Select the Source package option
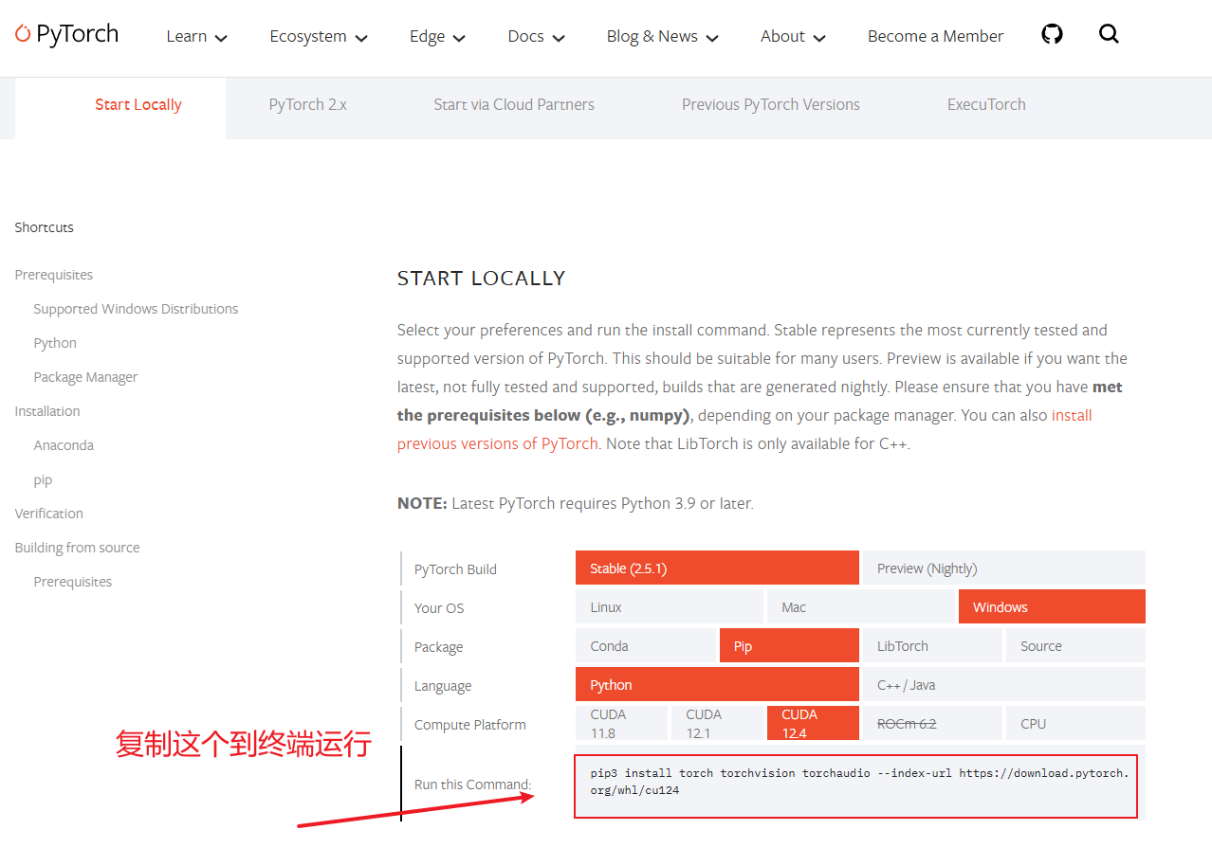1212x866 pixels. click(1075, 646)
